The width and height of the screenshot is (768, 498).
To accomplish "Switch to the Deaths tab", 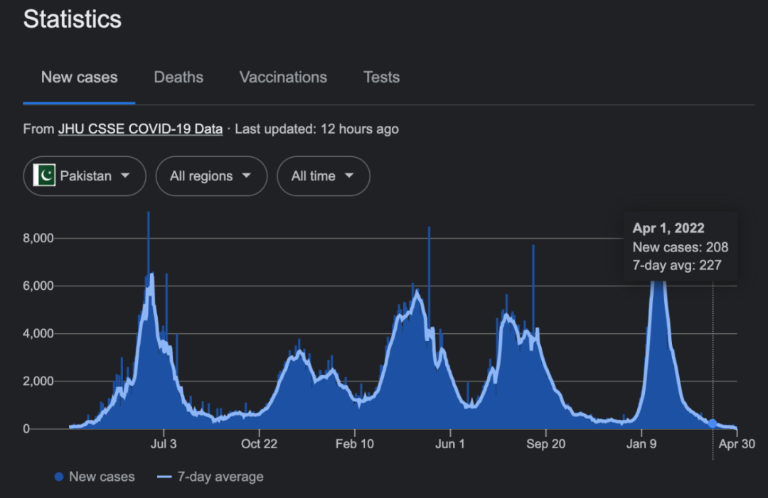I will (178, 77).
